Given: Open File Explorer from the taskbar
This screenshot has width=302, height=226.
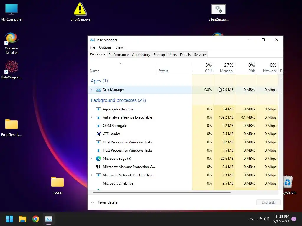Looking at the screenshot, I should click(x=22, y=219).
